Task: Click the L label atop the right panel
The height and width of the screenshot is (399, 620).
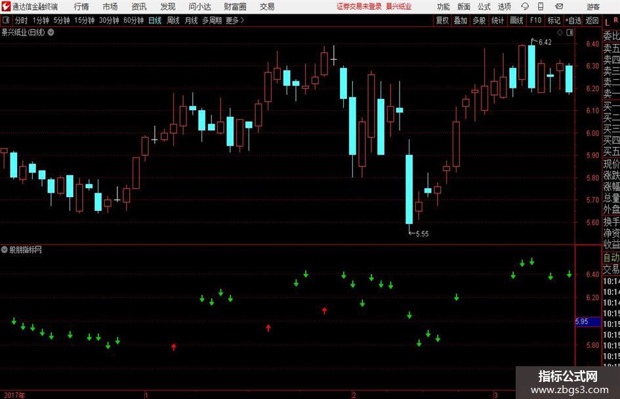Action: (607, 22)
